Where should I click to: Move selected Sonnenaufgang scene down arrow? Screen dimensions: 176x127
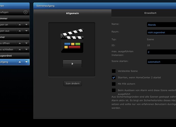point(26,62)
